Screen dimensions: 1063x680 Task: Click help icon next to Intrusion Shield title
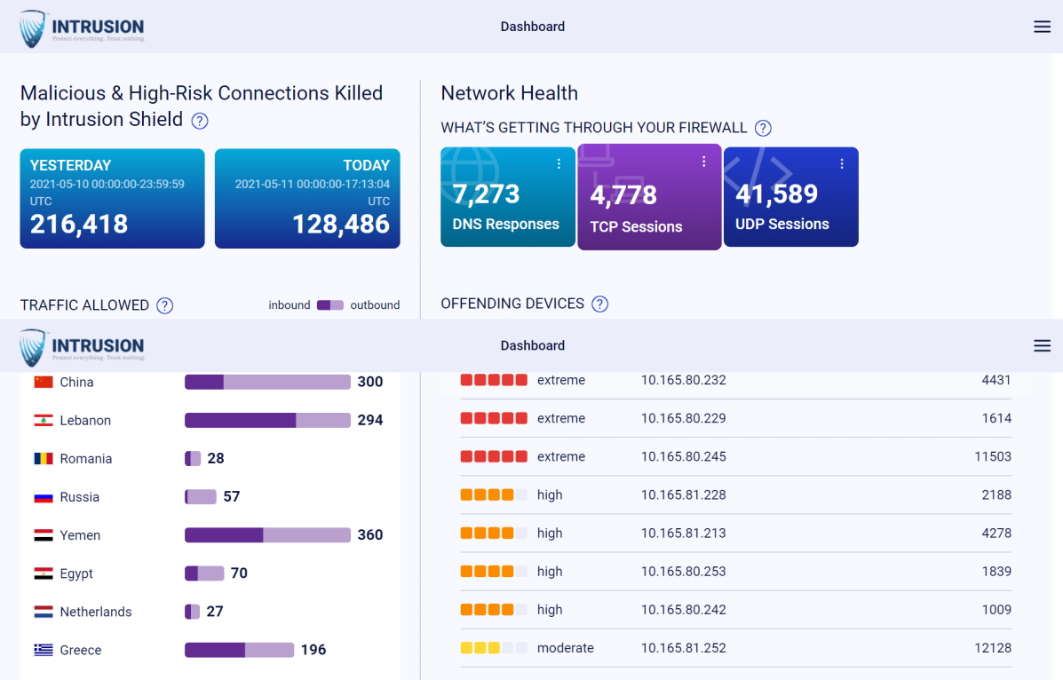(199, 121)
